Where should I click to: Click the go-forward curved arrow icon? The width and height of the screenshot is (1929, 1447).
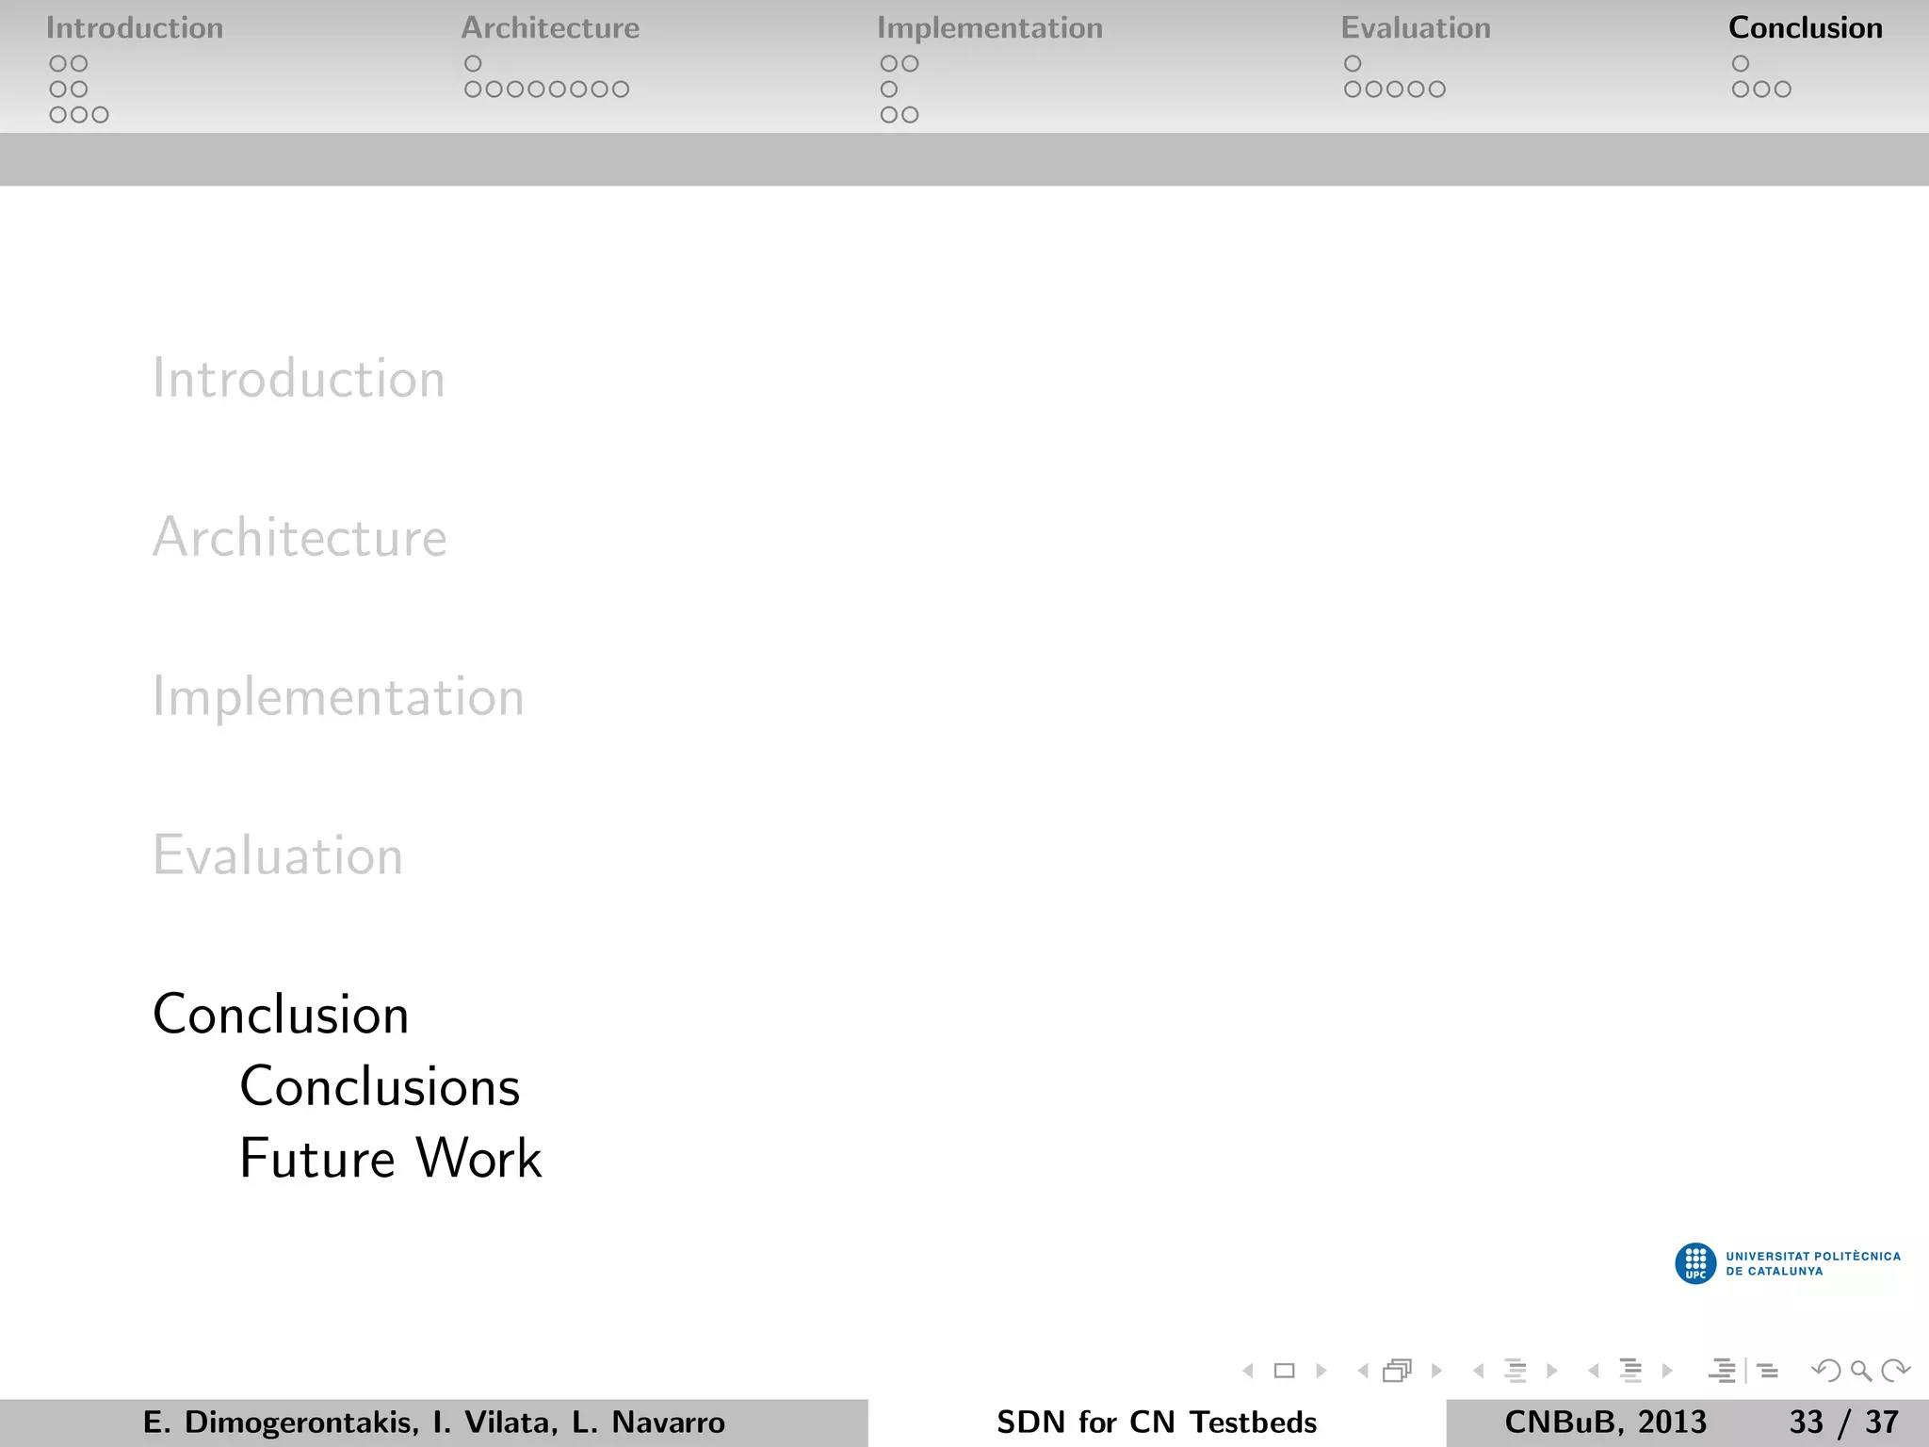tap(1895, 1371)
